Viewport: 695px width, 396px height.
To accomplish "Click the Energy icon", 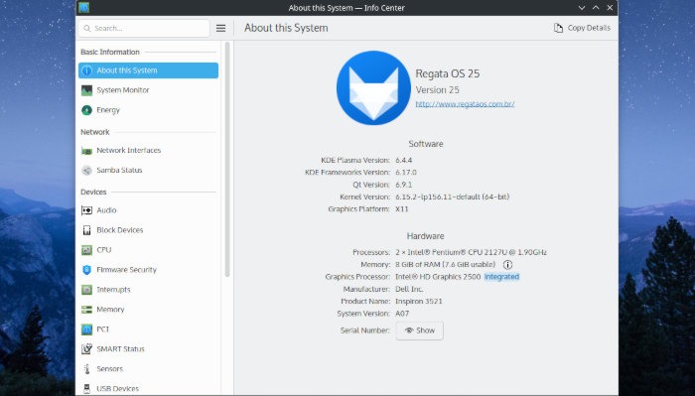I will click(87, 110).
